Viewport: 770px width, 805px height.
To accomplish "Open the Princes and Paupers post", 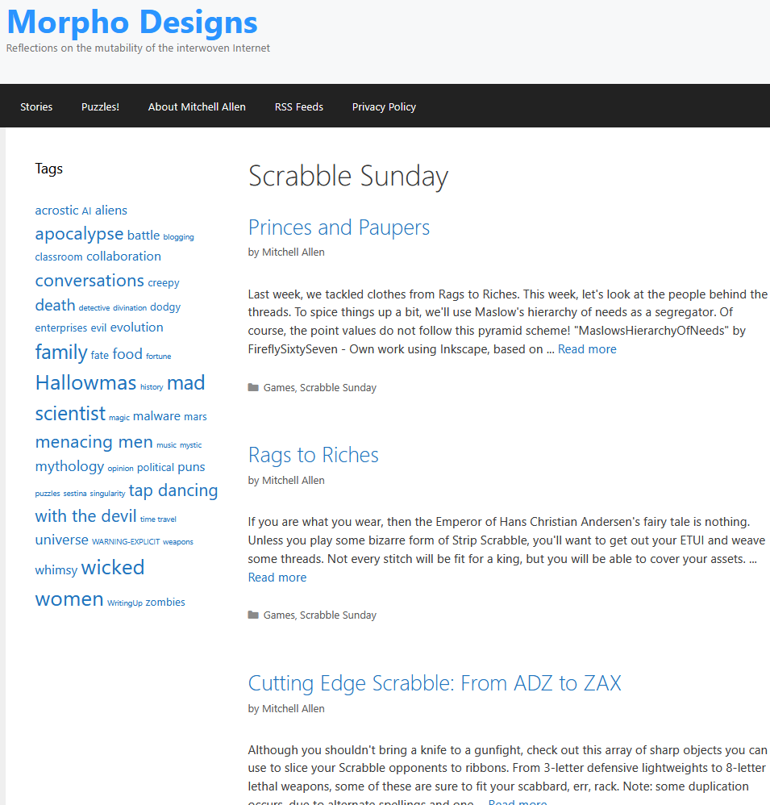I will 339,227.
